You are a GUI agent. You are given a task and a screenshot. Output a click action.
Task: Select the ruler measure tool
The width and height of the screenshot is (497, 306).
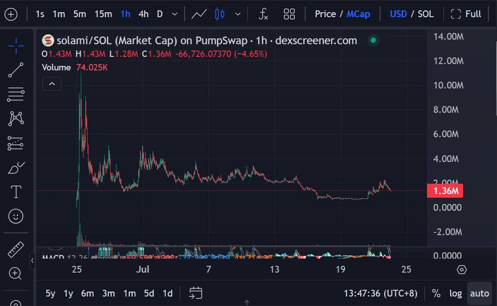pyautogui.click(x=16, y=249)
